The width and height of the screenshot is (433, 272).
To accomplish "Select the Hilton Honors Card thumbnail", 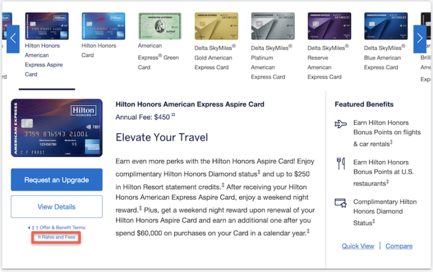I will [x=103, y=26].
